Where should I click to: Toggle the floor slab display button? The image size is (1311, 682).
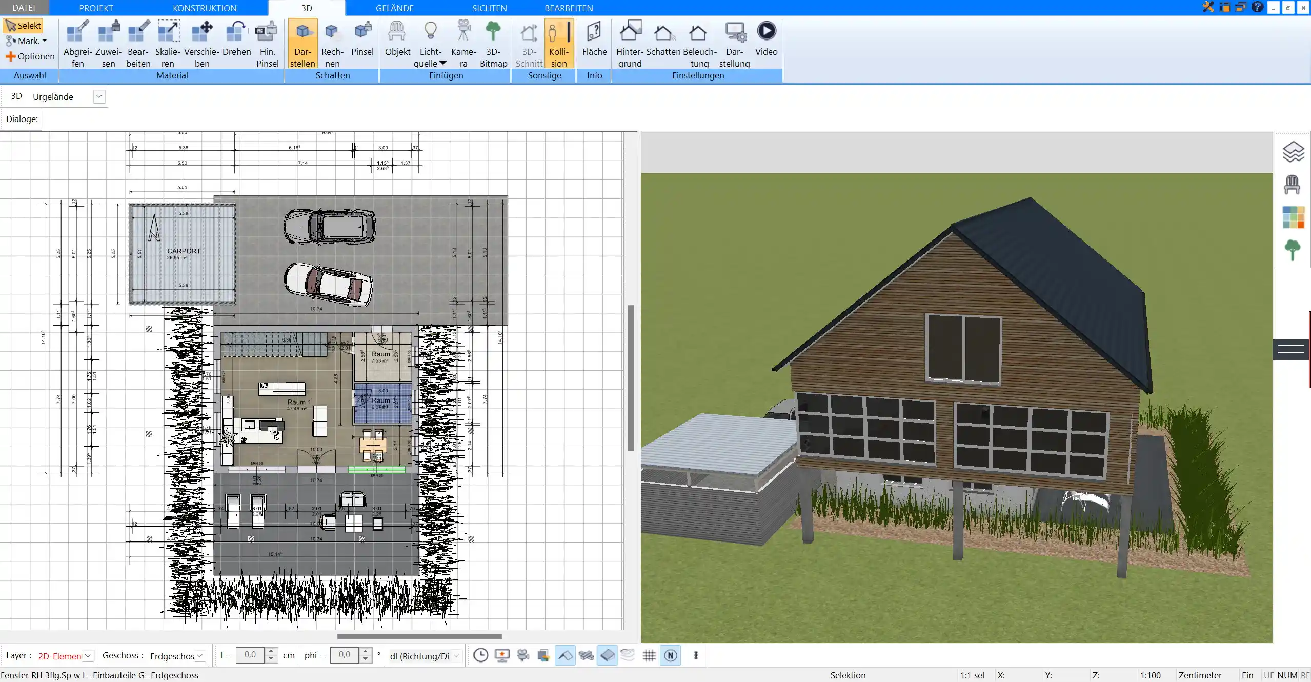pos(607,655)
